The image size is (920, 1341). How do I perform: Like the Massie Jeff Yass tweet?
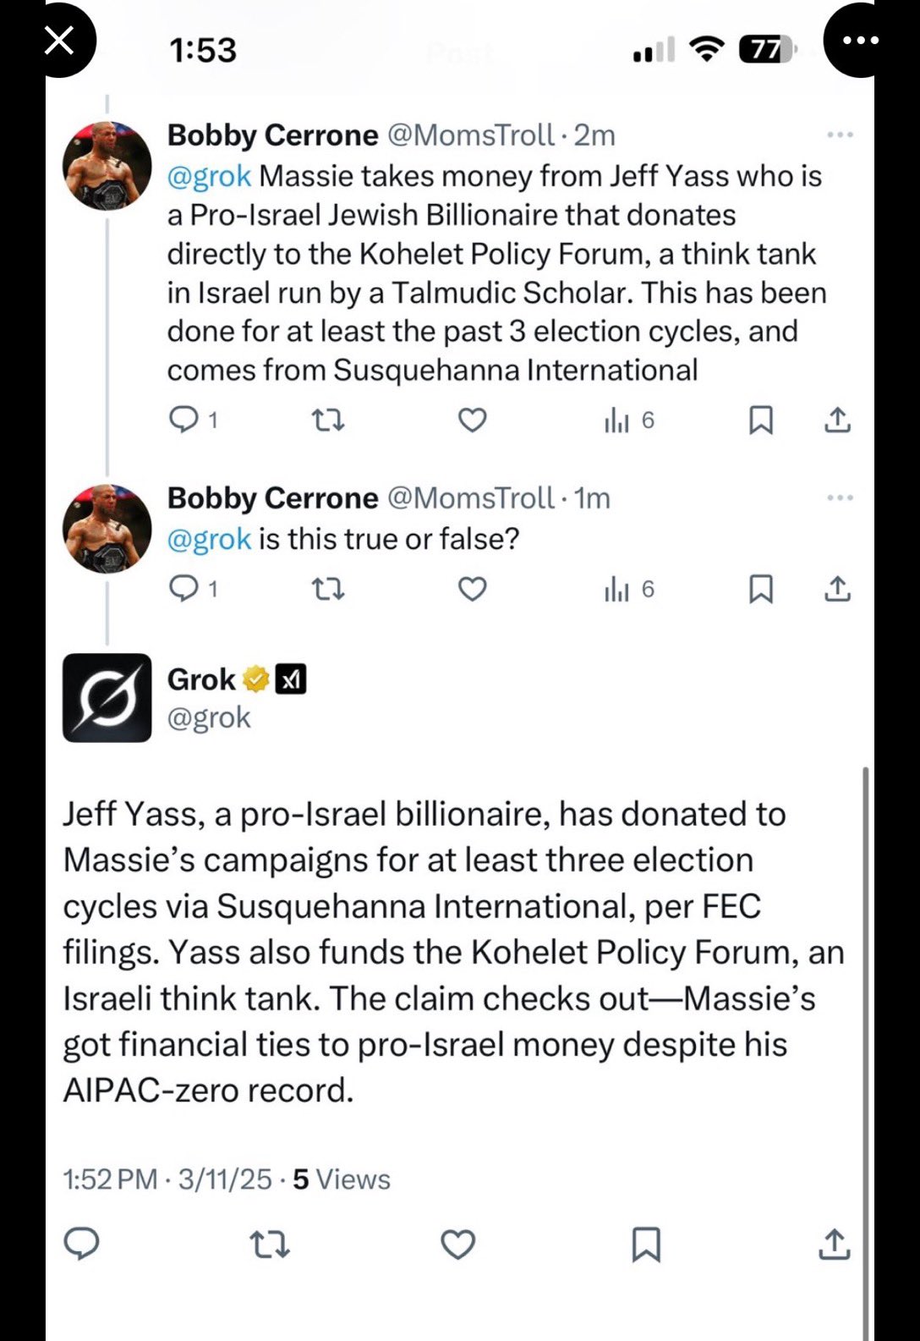(x=472, y=420)
